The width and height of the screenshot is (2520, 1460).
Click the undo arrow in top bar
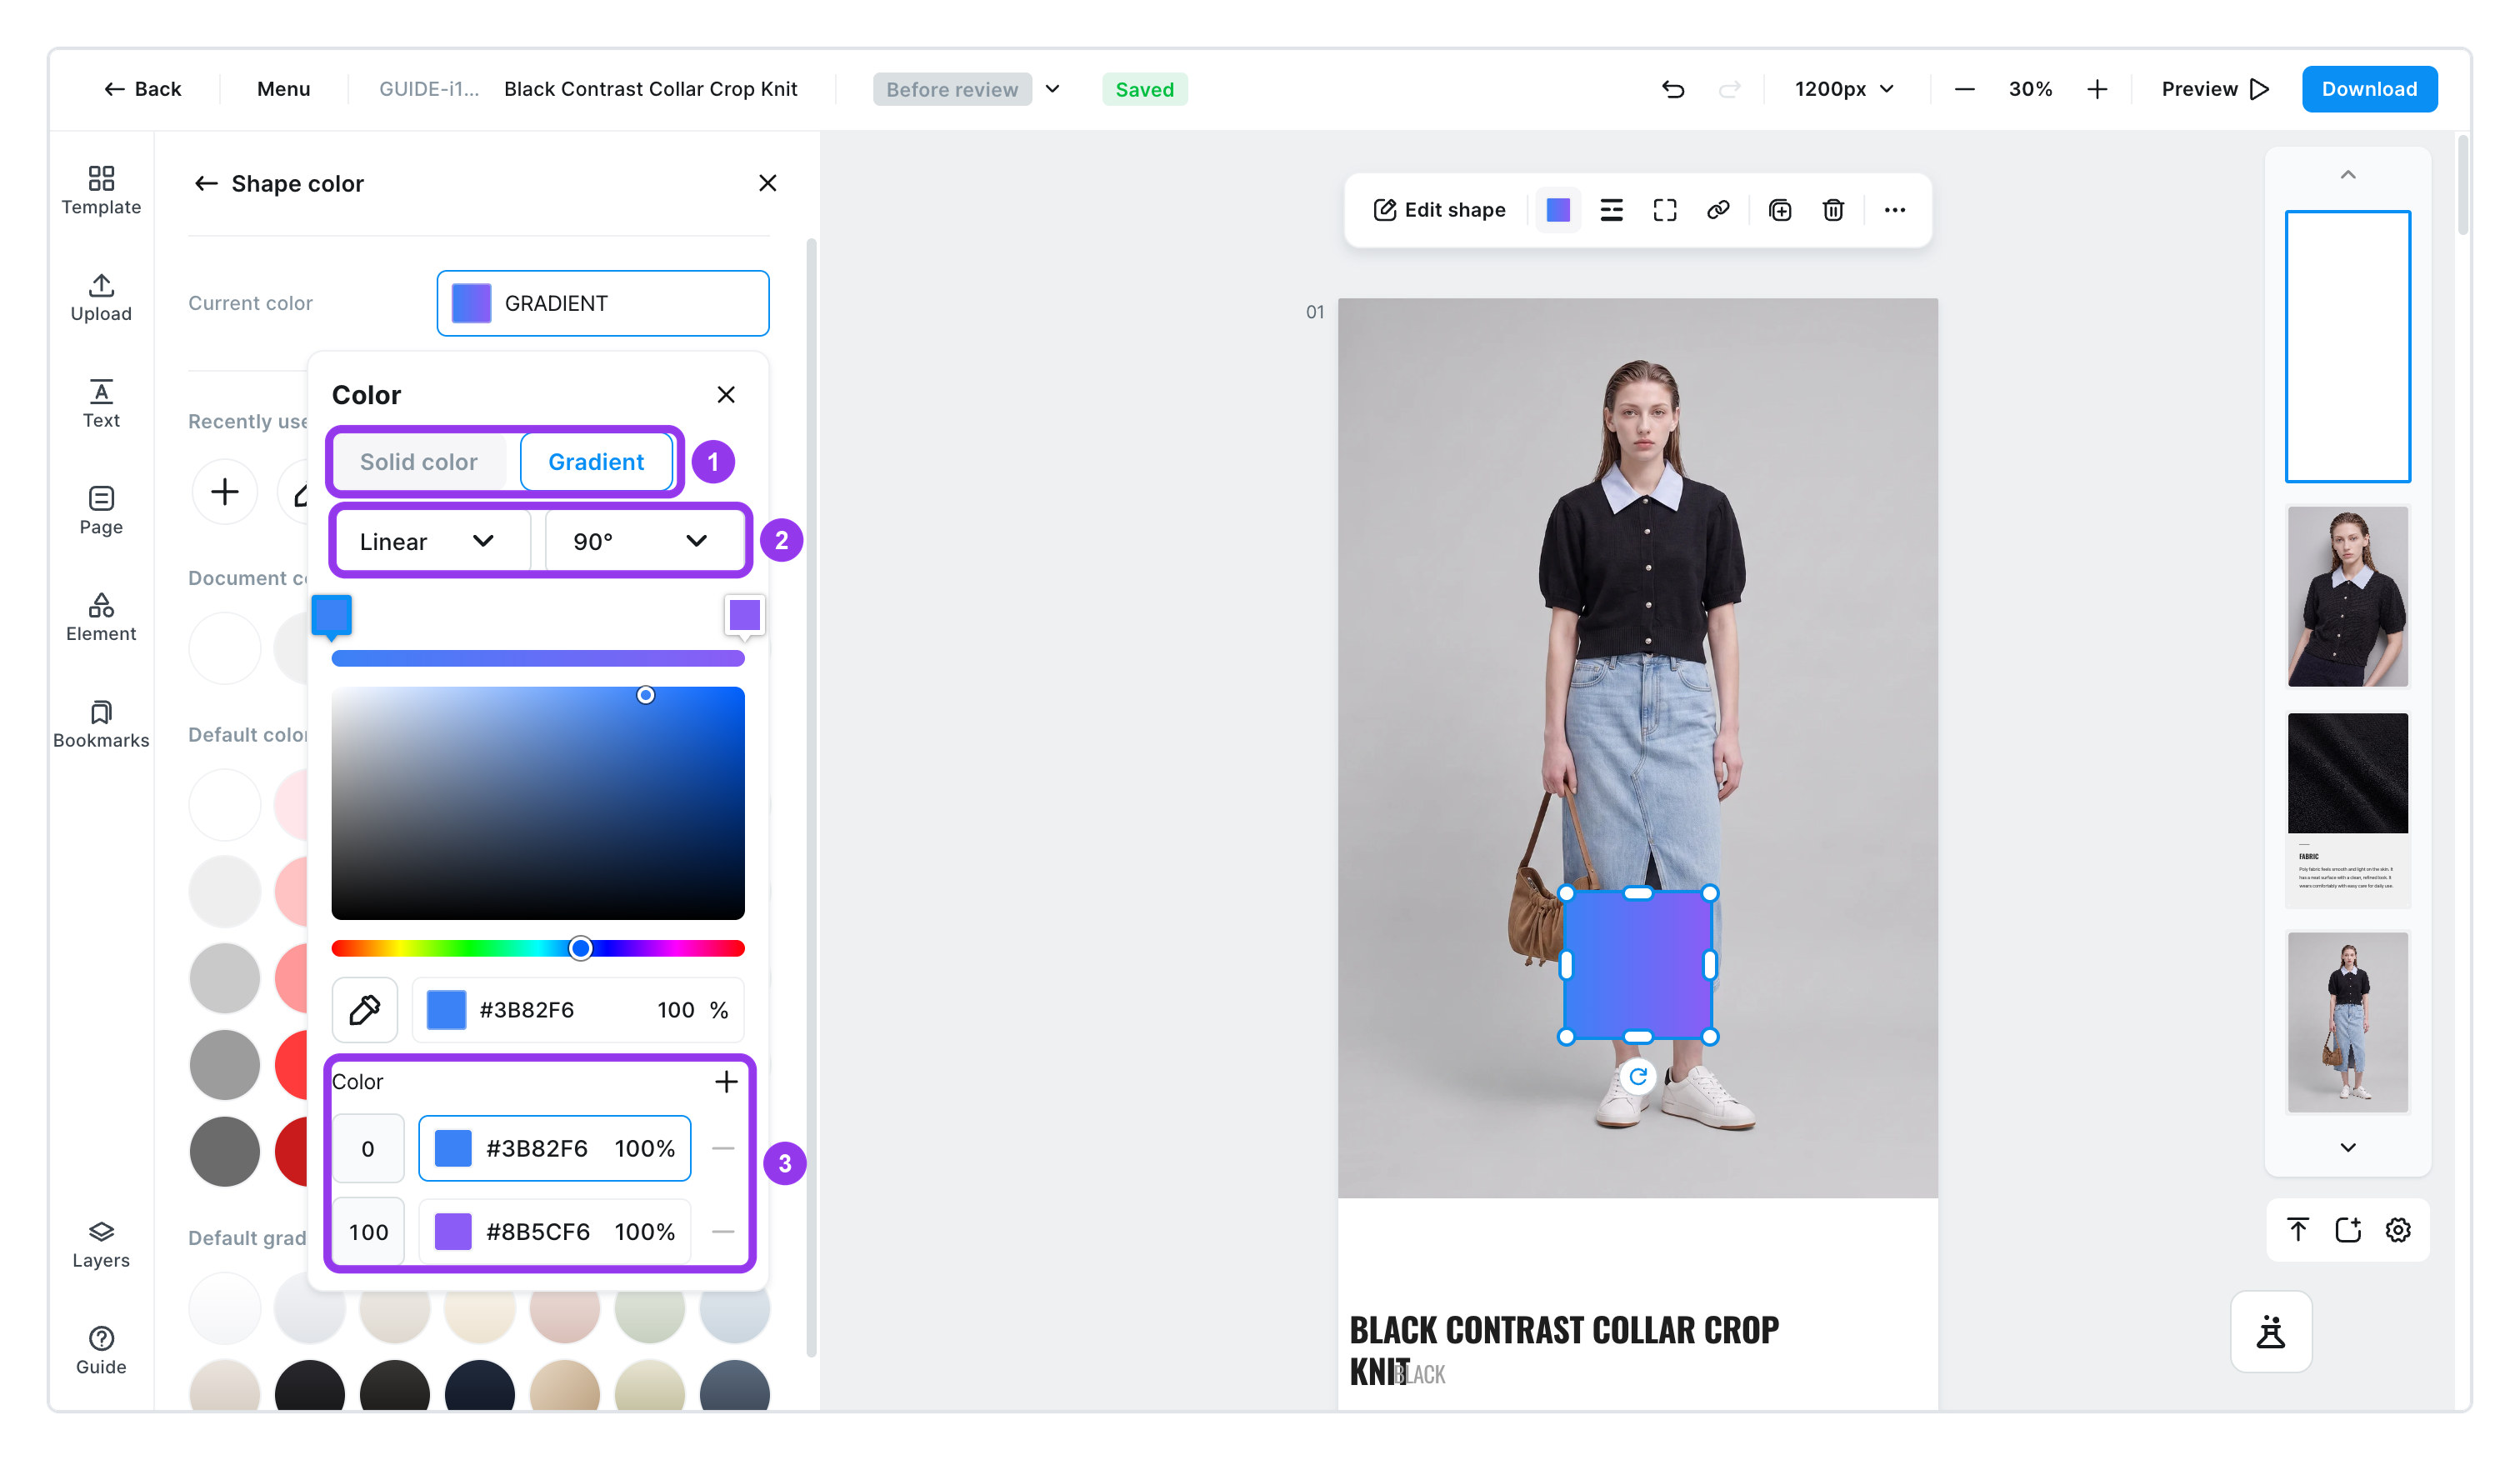(x=1673, y=89)
